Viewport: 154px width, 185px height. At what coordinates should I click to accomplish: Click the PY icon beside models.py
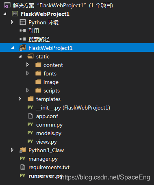click(x=30, y=133)
